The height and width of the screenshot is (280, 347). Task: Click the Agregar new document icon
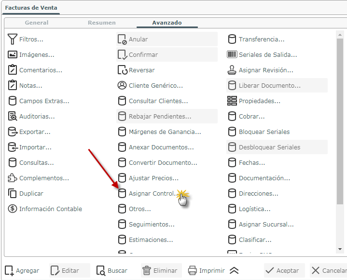click(x=9, y=270)
